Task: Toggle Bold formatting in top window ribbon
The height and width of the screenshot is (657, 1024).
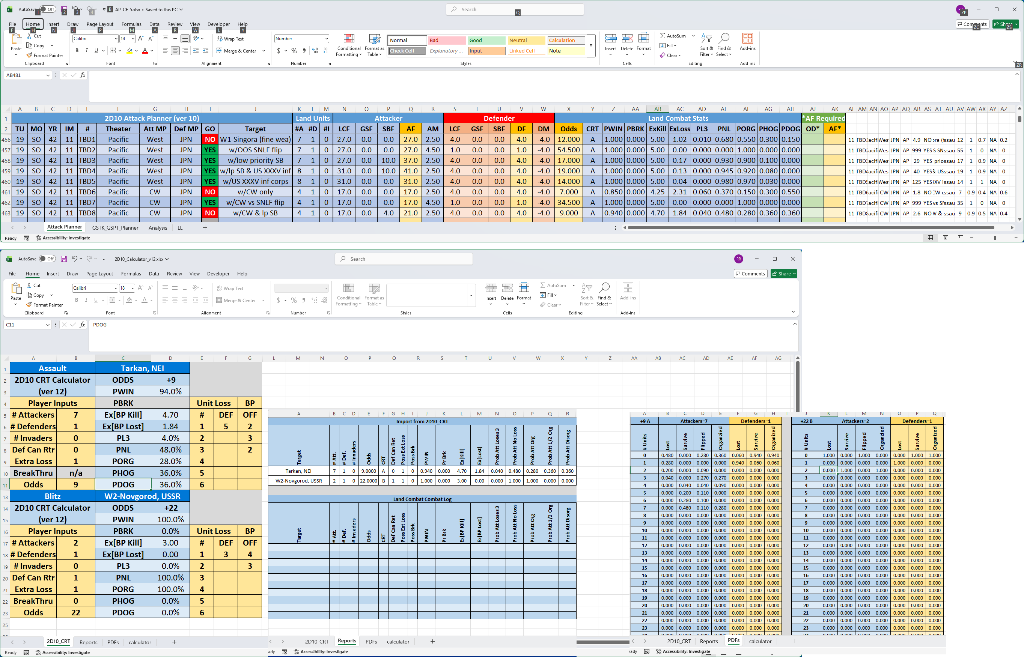Action: coord(77,51)
